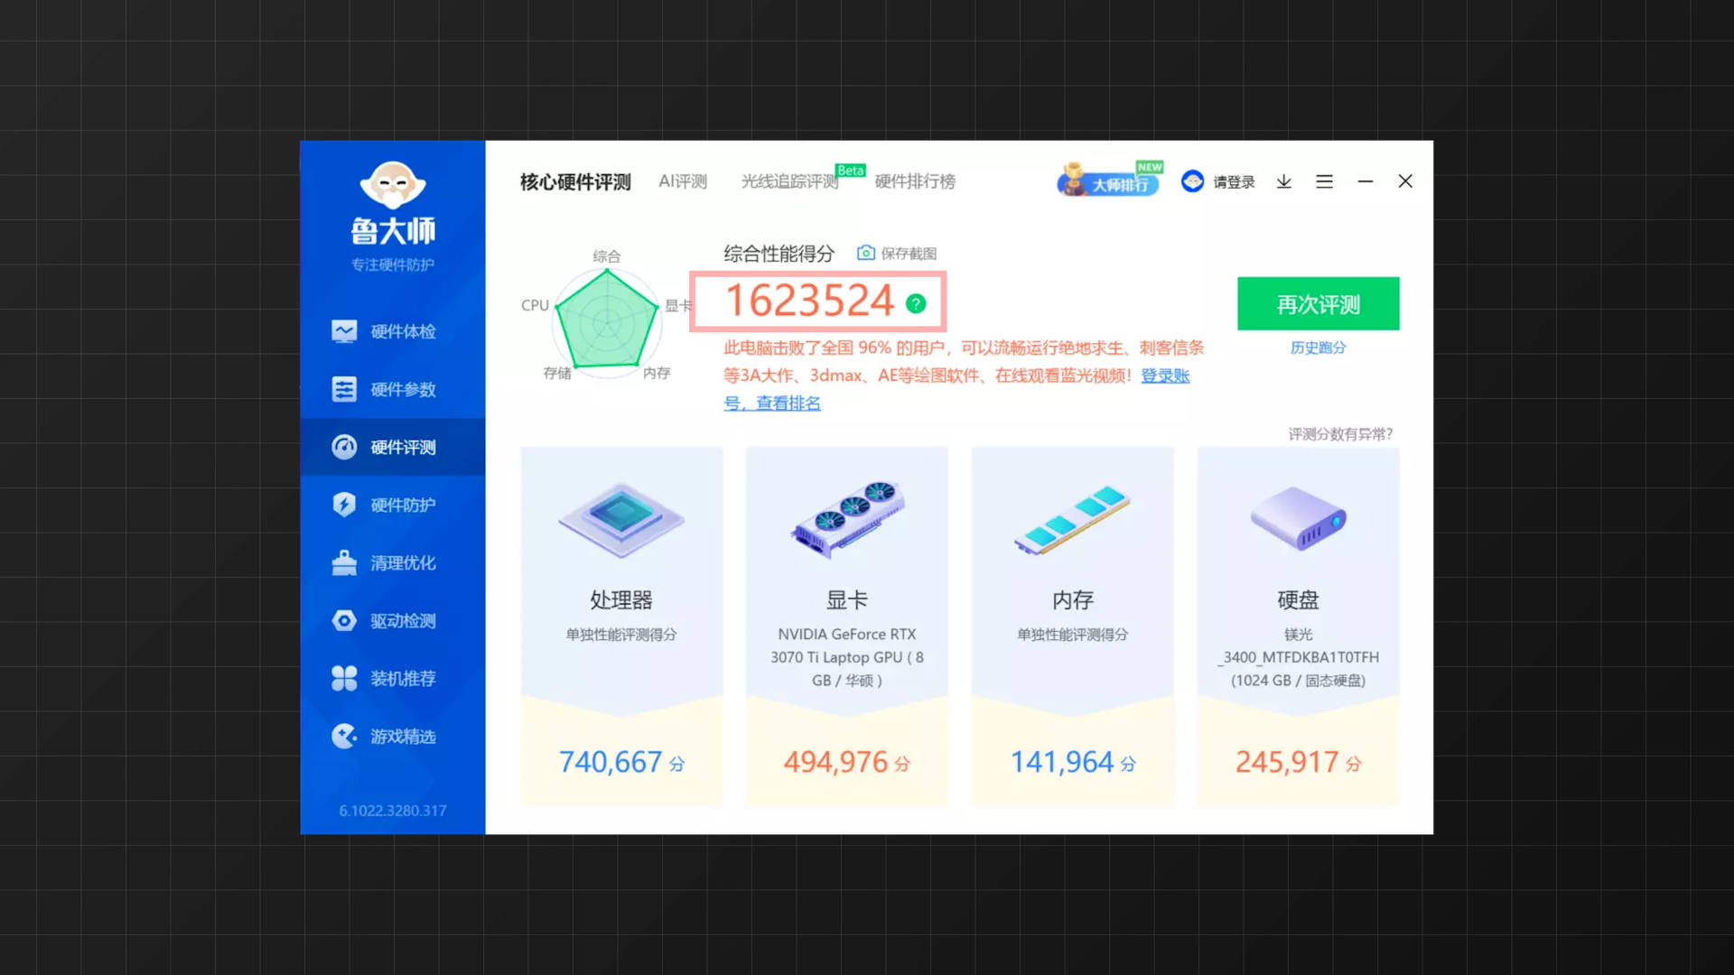Open the 硬件防护 shield icon

coord(343,505)
